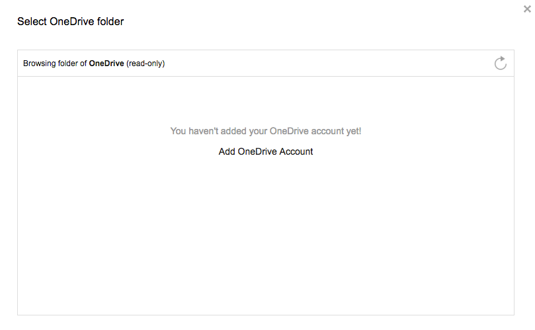Image resolution: width=535 pixels, height=330 pixels.
Task: Click the header bar of the browsing panel
Action: (265, 63)
